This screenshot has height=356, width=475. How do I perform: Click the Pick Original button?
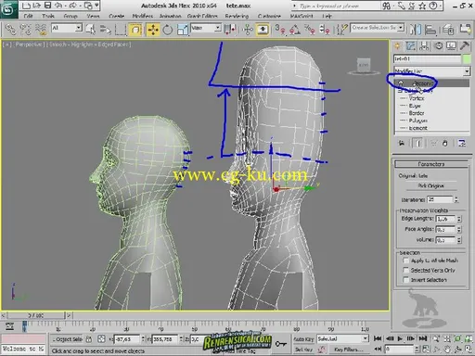coord(430,185)
